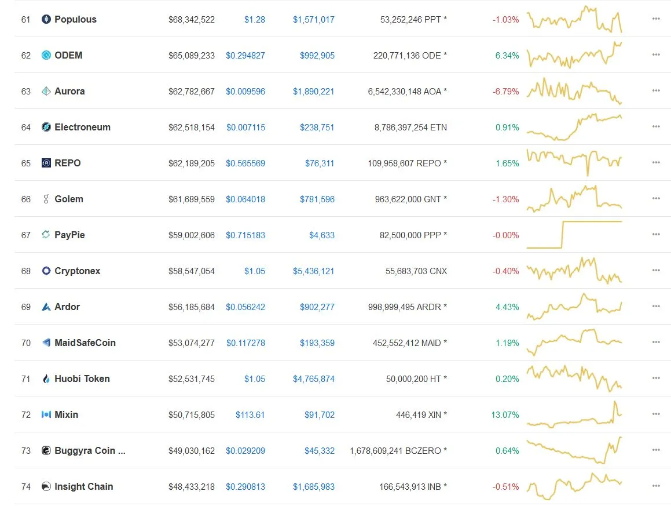
Task: Click the Insight Chain logo icon
Action: (x=46, y=487)
